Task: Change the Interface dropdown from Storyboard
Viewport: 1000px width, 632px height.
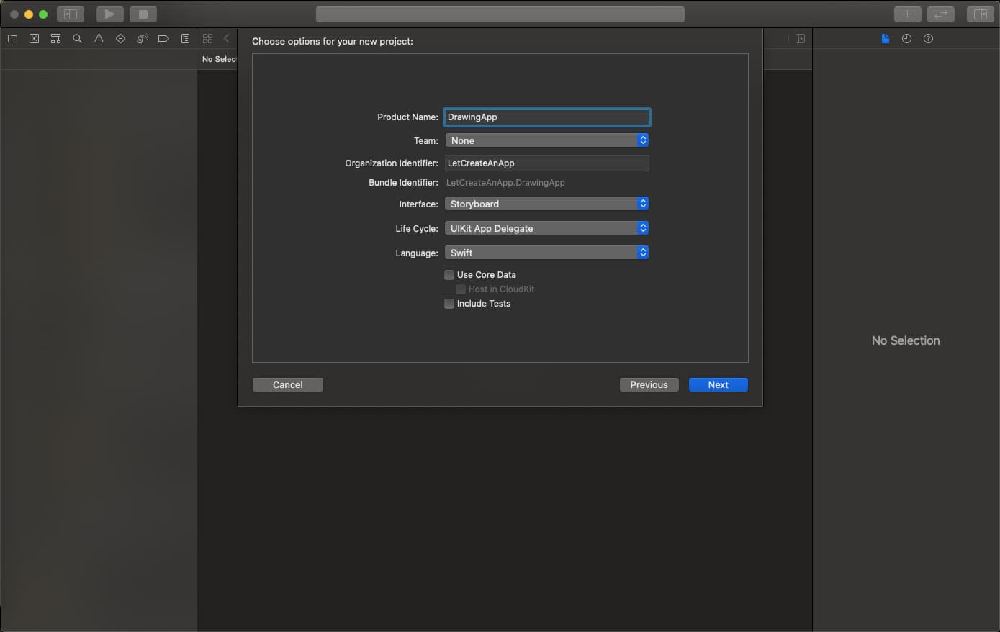Action: coord(546,204)
